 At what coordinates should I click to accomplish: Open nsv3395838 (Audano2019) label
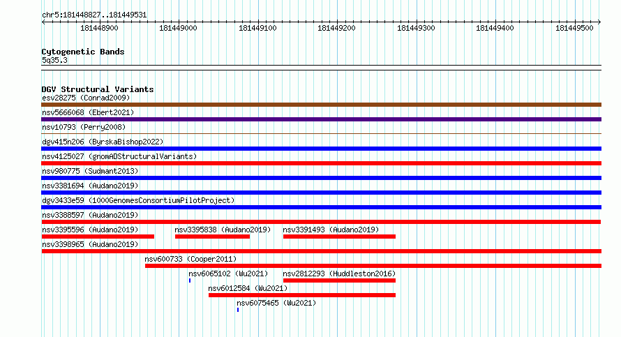point(223,230)
